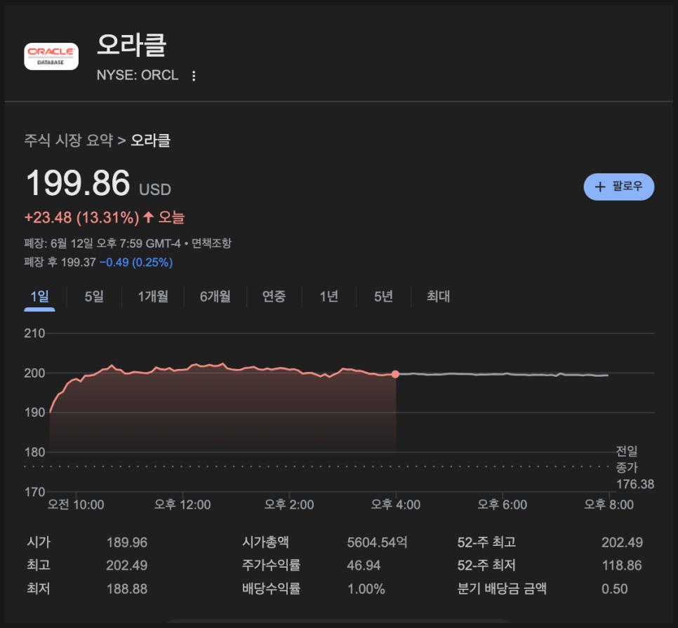This screenshot has height=628, width=678.
Task: Click the 면책조항 disclaimer link
Action: (x=211, y=243)
